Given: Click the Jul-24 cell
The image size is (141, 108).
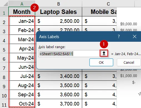Looking at the screenshot, I should 22,76.
